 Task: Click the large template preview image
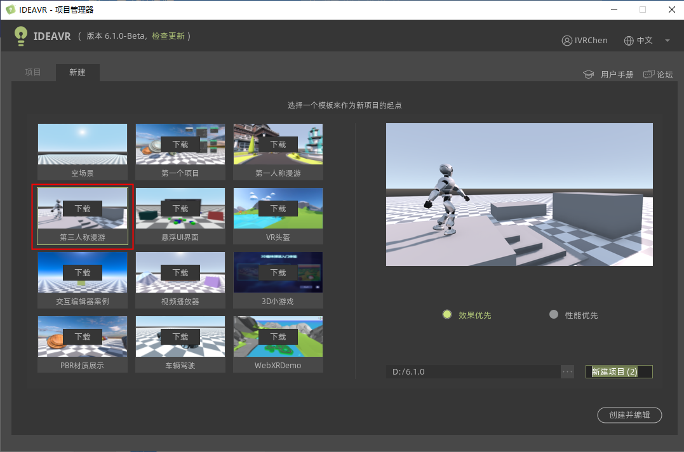click(519, 194)
